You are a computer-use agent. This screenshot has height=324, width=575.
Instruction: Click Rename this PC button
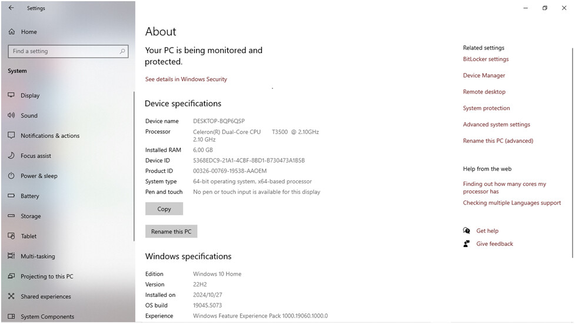pyautogui.click(x=171, y=232)
